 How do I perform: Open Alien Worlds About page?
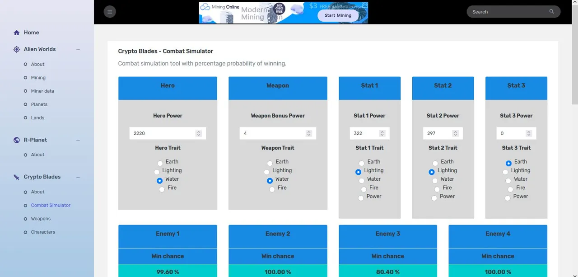[37, 64]
